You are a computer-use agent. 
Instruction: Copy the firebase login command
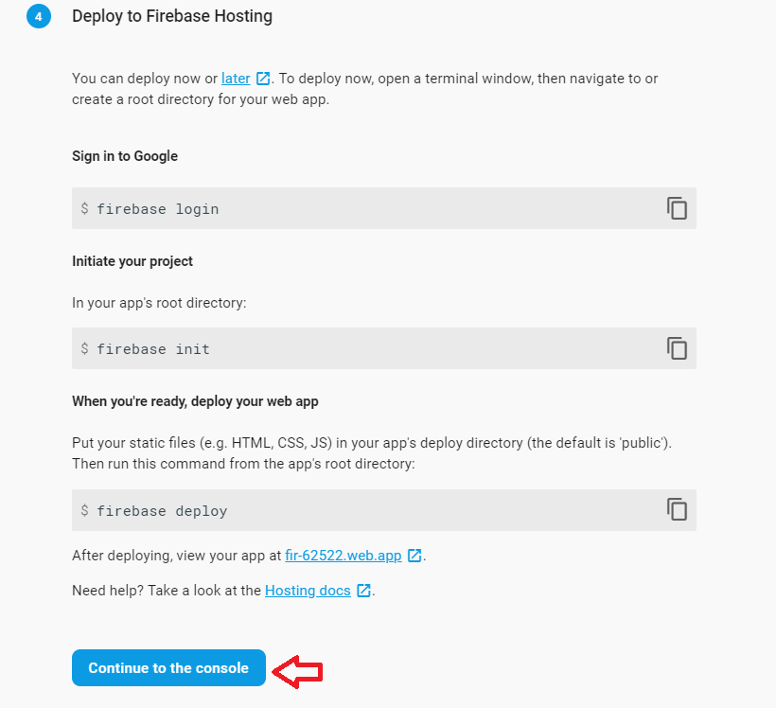point(677,208)
